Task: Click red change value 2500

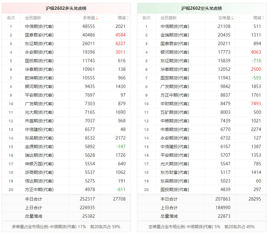Action: (x=256, y=69)
